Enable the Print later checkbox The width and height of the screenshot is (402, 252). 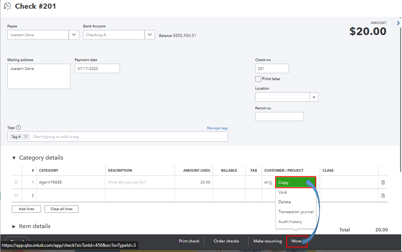258,79
